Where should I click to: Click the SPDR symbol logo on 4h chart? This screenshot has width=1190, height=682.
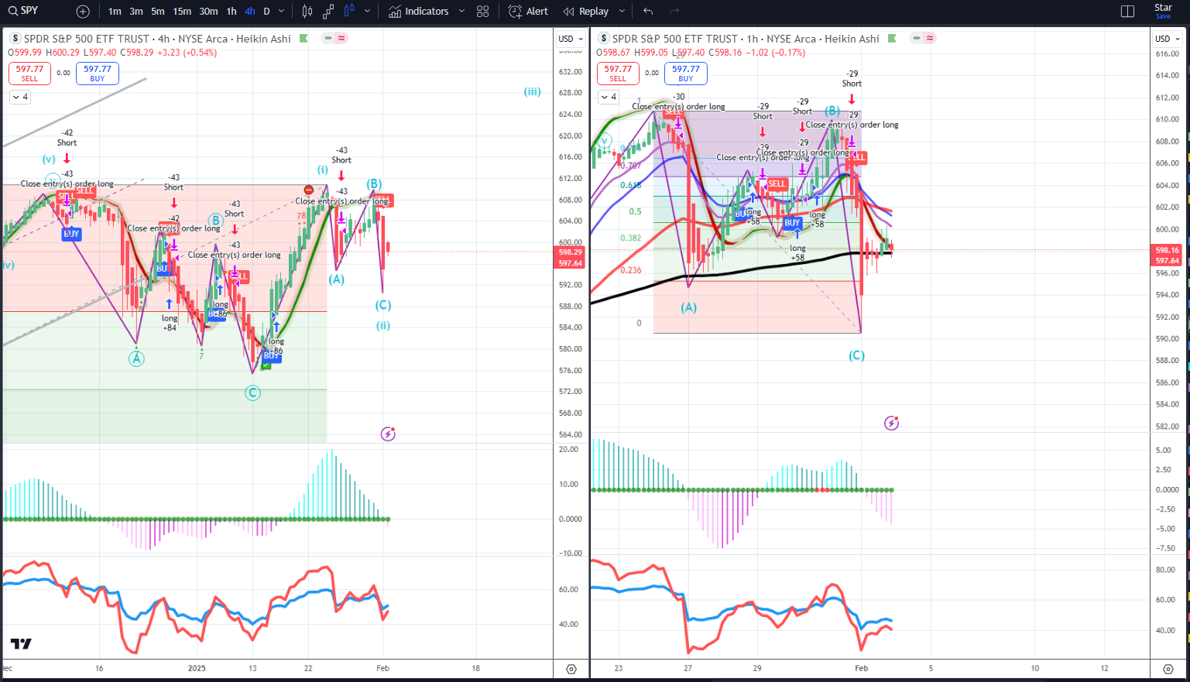(x=15, y=39)
